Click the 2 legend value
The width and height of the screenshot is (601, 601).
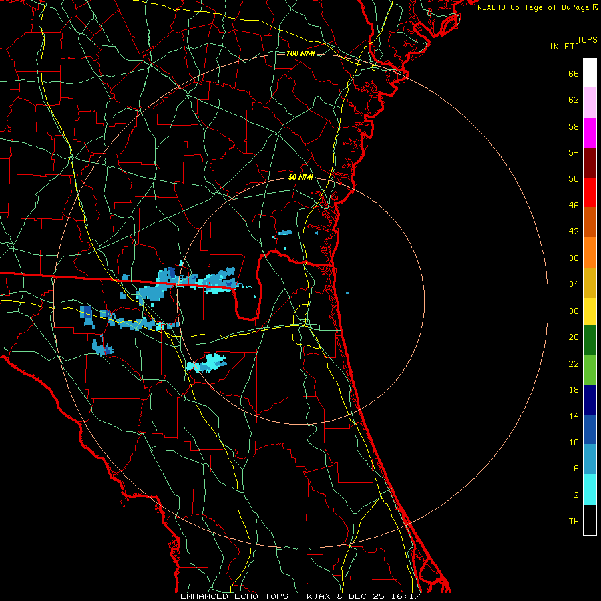point(576,495)
